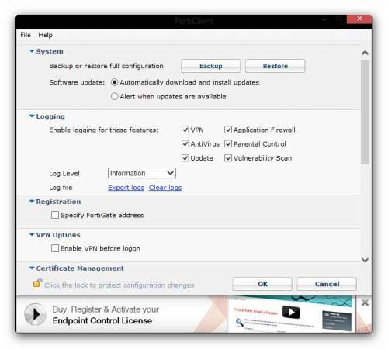Select Alert when updates are available
Viewport: 388px width, 349px height.
(114, 96)
